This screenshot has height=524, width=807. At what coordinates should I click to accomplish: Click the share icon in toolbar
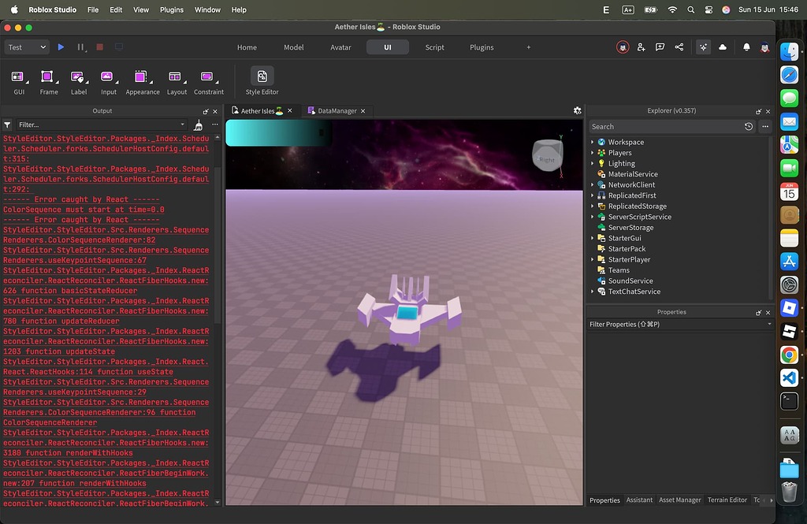click(x=679, y=47)
